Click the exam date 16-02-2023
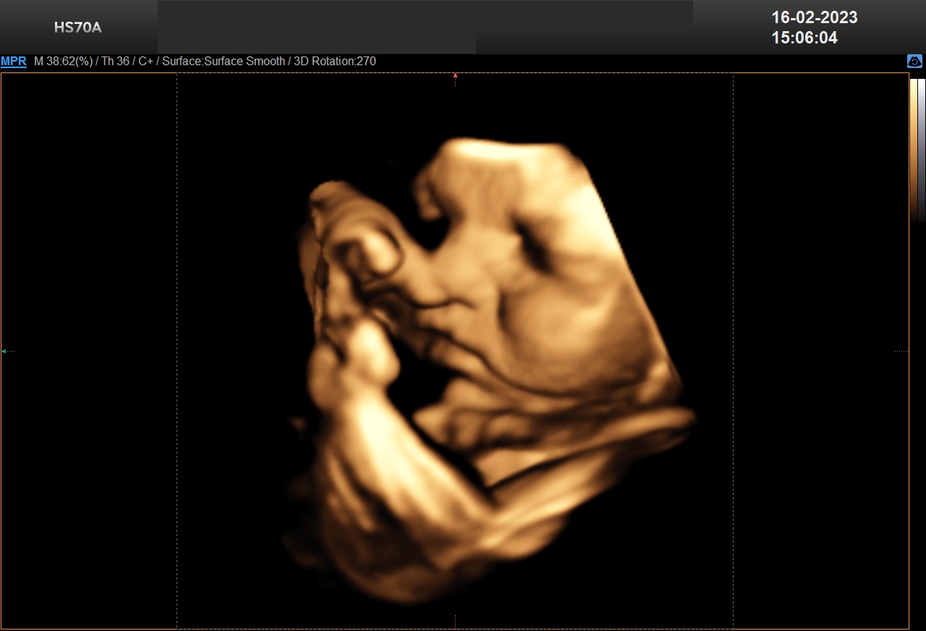 coord(815,17)
